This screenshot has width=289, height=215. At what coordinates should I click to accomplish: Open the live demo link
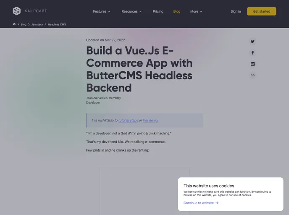[150, 120]
